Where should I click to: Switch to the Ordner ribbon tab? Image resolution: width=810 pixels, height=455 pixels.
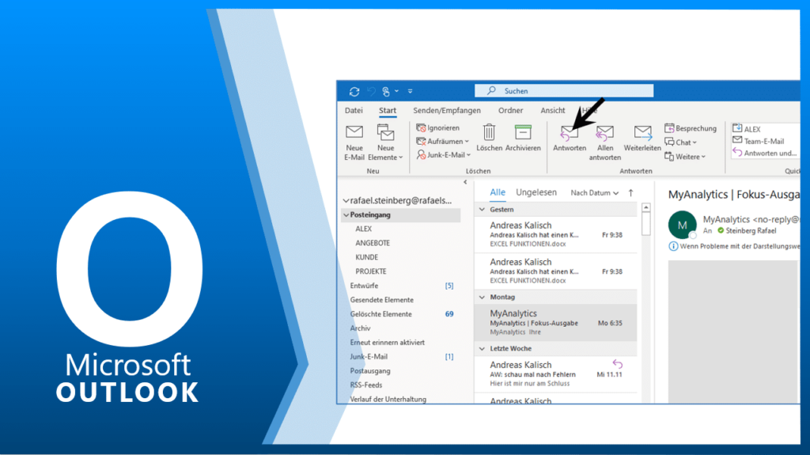coord(510,110)
